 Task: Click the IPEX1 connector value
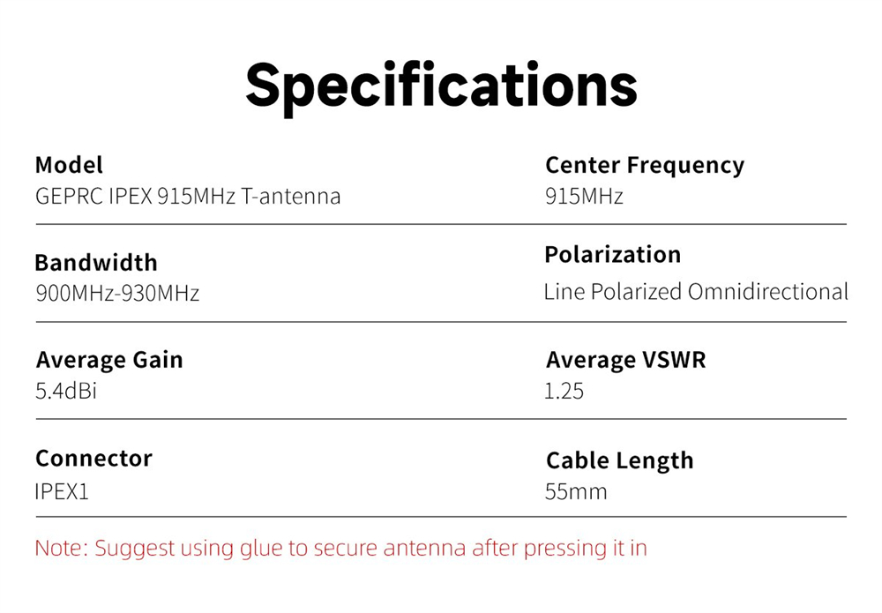tap(62, 490)
